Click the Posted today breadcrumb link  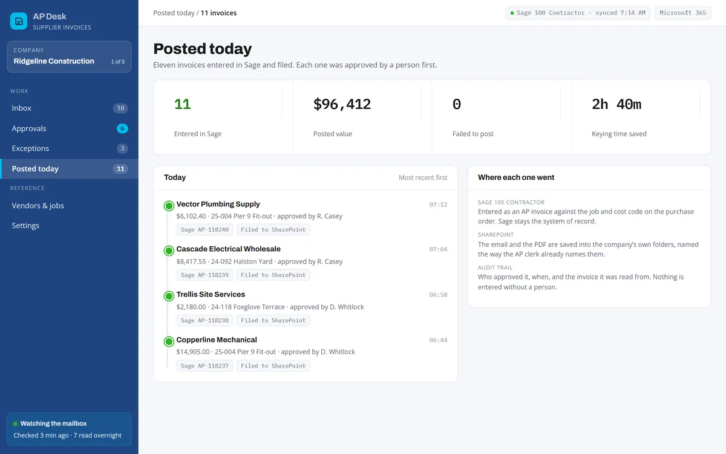pos(174,13)
